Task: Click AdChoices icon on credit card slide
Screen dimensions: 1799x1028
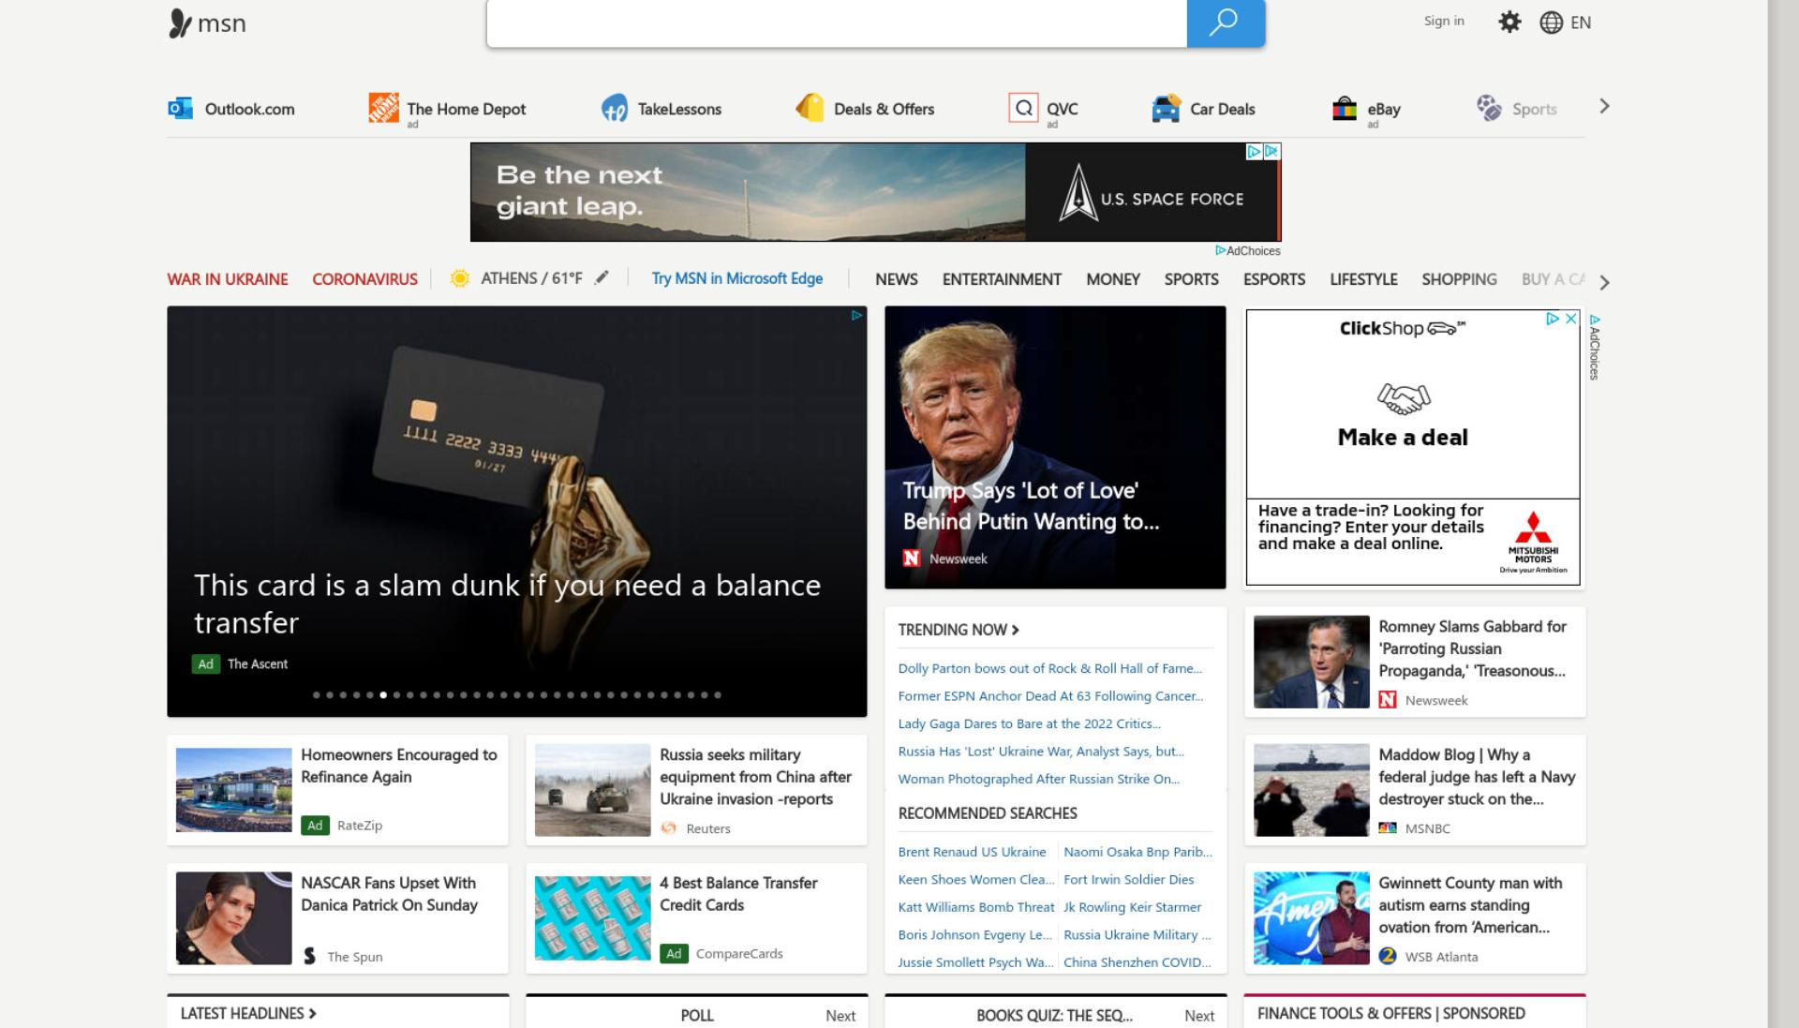Action: pyautogui.click(x=855, y=316)
